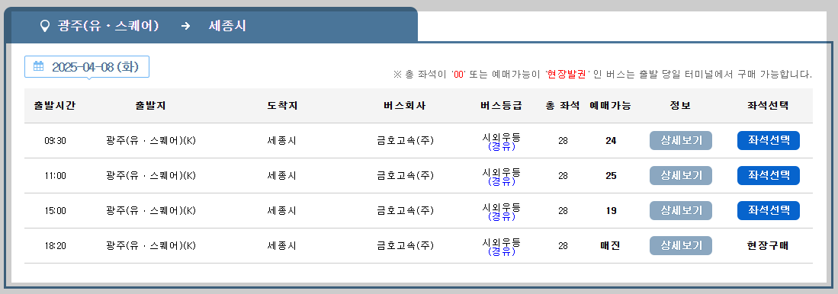
Task: Click the 예매가능 column header
Action: [x=610, y=106]
